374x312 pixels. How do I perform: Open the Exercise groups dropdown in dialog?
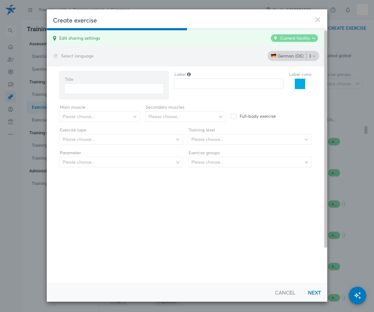250,162
